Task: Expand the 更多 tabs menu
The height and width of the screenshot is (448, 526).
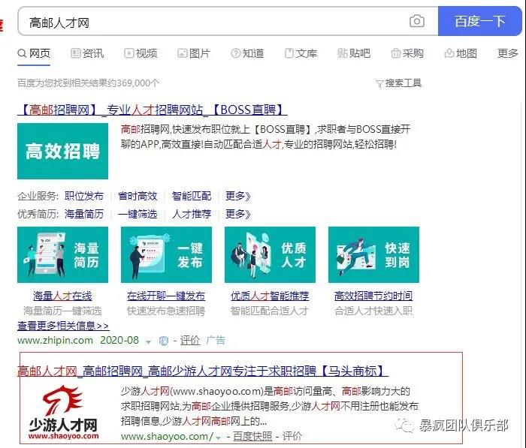Action: coord(508,53)
